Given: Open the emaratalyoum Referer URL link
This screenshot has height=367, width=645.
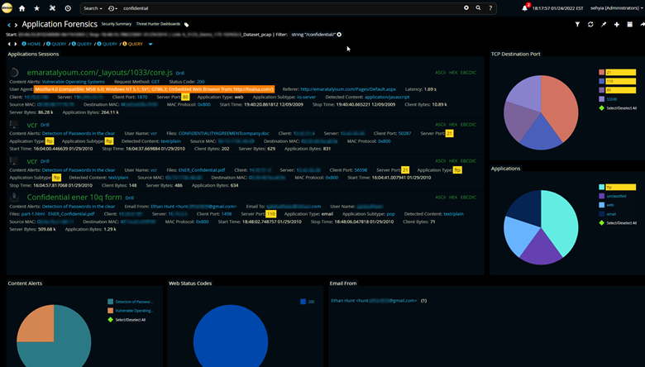Looking at the screenshot, I should 348,89.
